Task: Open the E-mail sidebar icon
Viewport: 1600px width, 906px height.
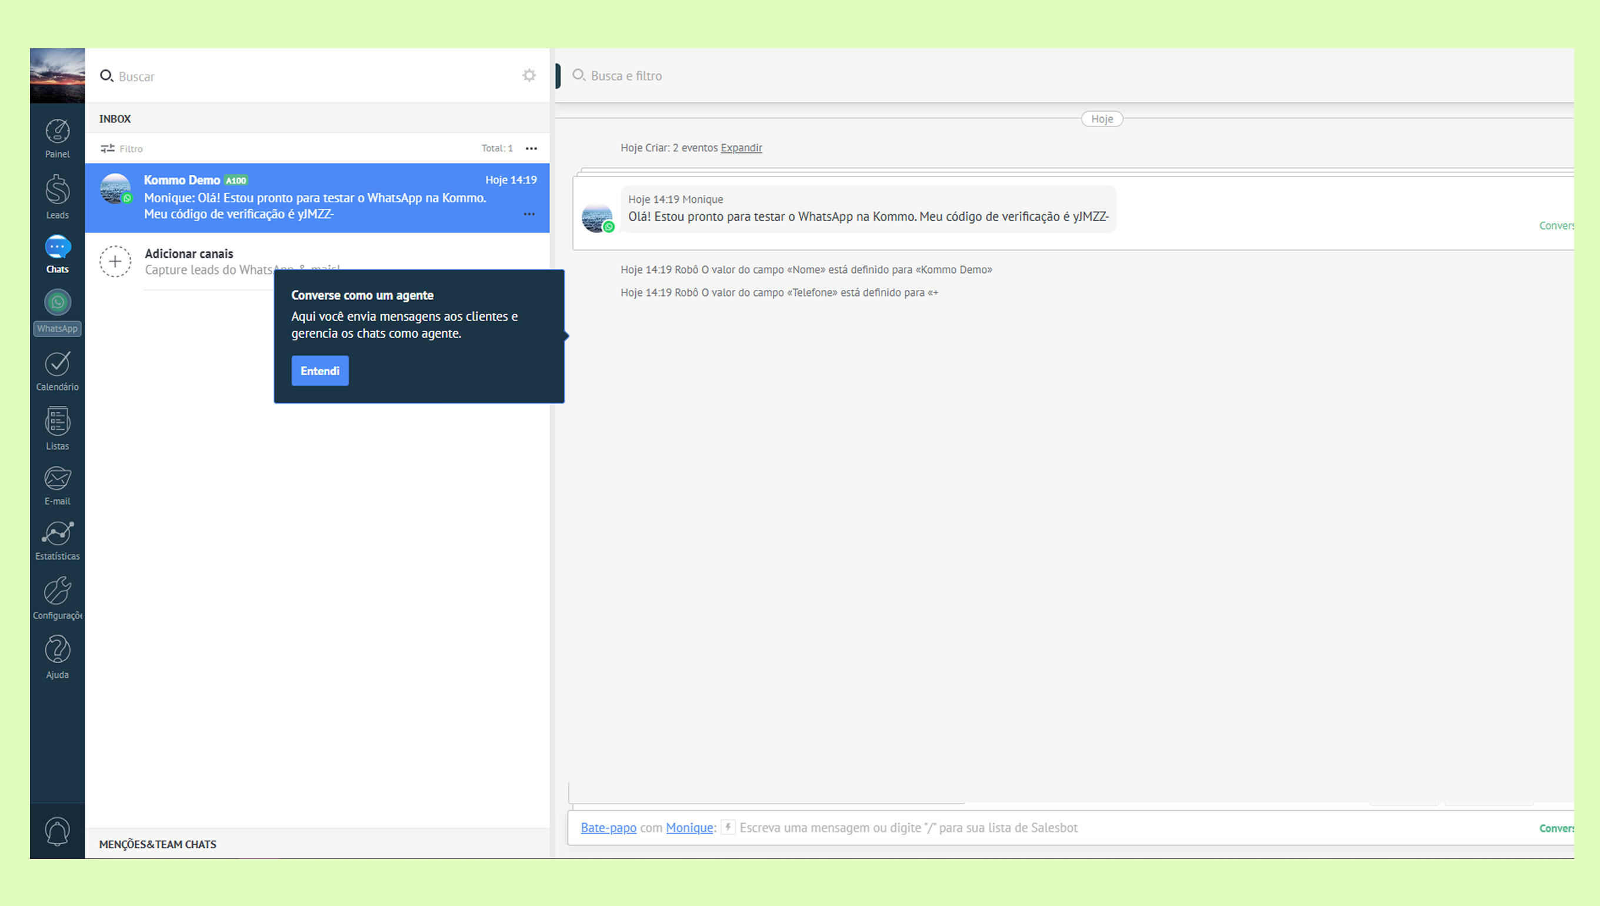Action: pos(57,479)
